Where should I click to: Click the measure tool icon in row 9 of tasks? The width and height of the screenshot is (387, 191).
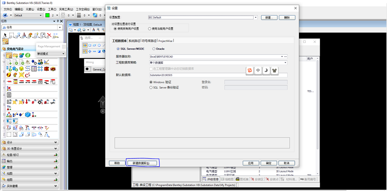point(56,35)
